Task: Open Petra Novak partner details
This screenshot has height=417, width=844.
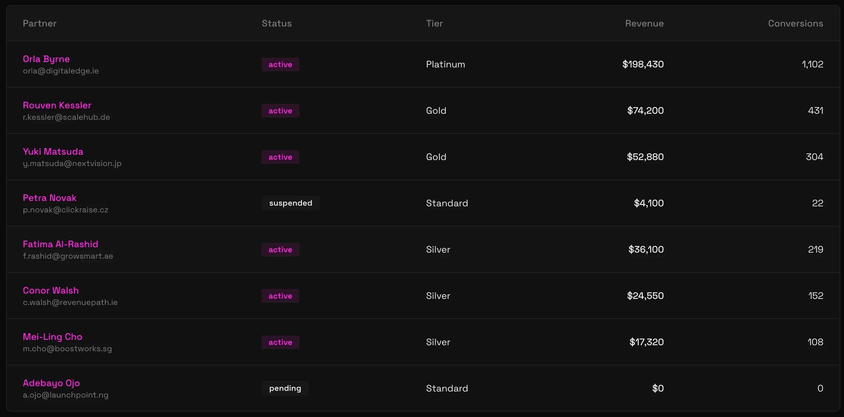Action: coord(50,198)
